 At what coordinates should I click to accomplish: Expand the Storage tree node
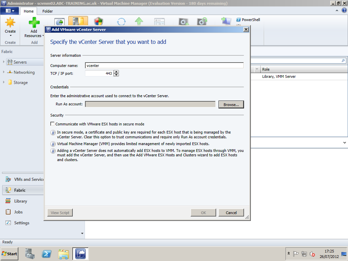pyautogui.click(x=4, y=82)
